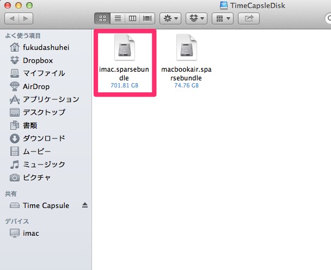Click the Share toolbar button
The width and height of the screenshot is (331, 270).
(x=249, y=18)
